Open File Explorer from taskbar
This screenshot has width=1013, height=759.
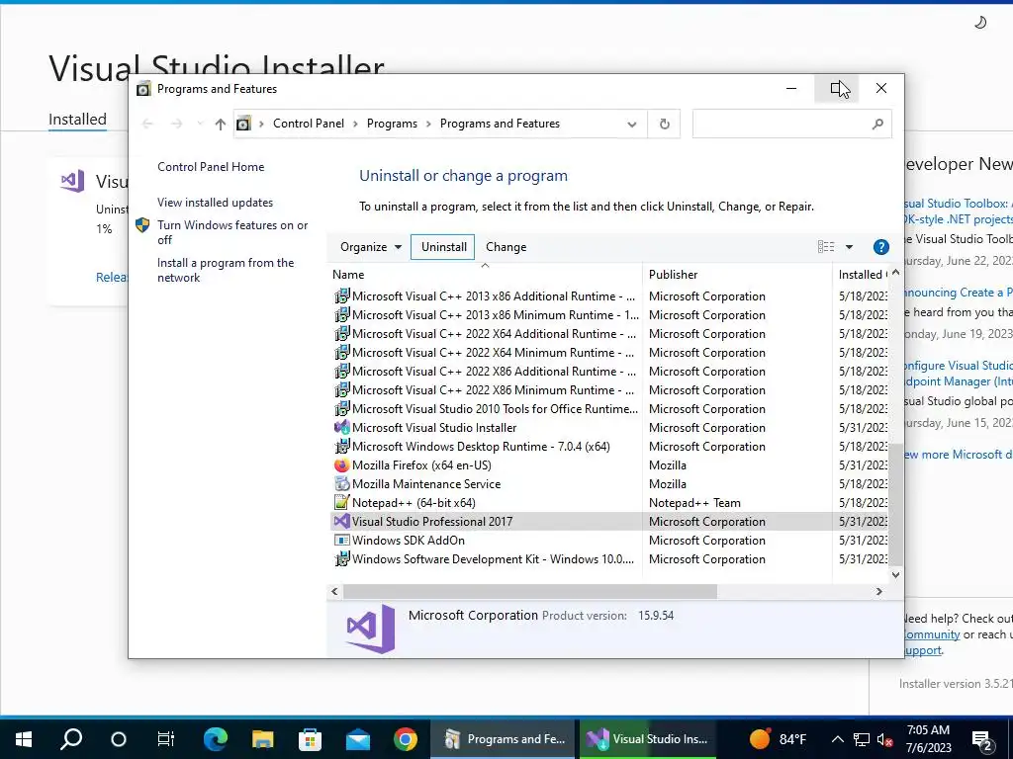pyautogui.click(x=263, y=739)
